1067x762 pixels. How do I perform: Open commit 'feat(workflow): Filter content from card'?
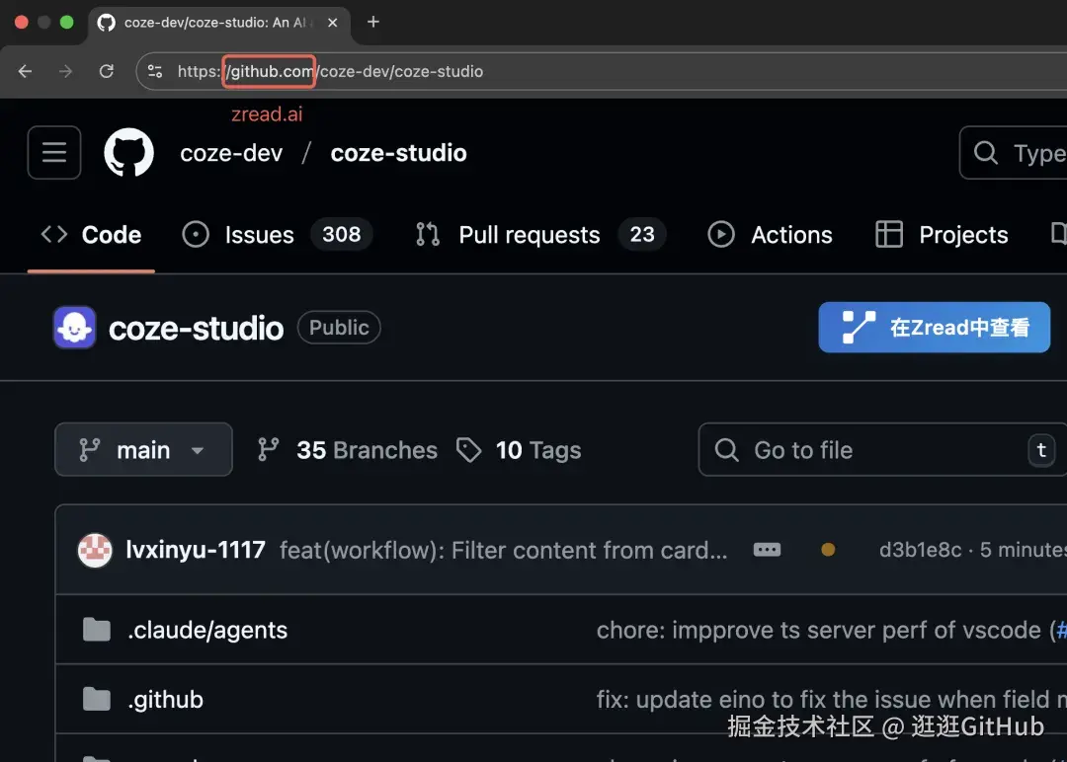504,550
